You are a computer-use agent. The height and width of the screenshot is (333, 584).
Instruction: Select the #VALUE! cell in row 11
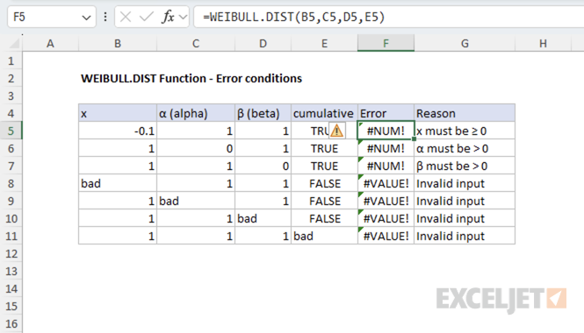pyautogui.click(x=386, y=236)
